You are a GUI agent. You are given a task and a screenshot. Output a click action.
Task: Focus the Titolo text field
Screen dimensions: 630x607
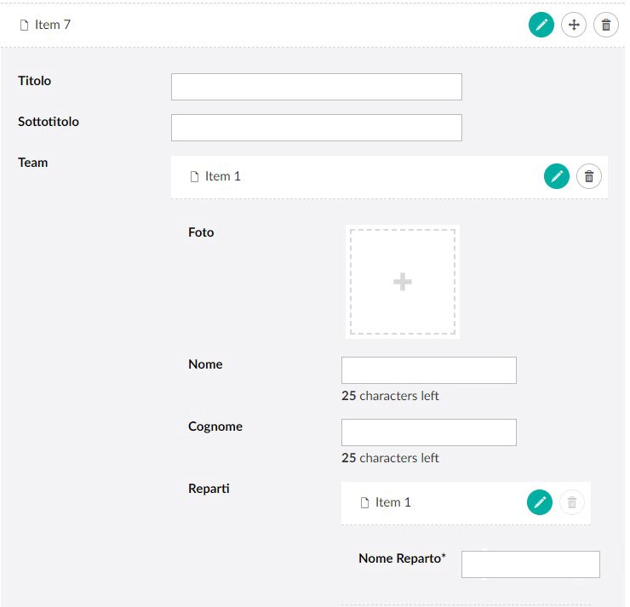pos(317,87)
